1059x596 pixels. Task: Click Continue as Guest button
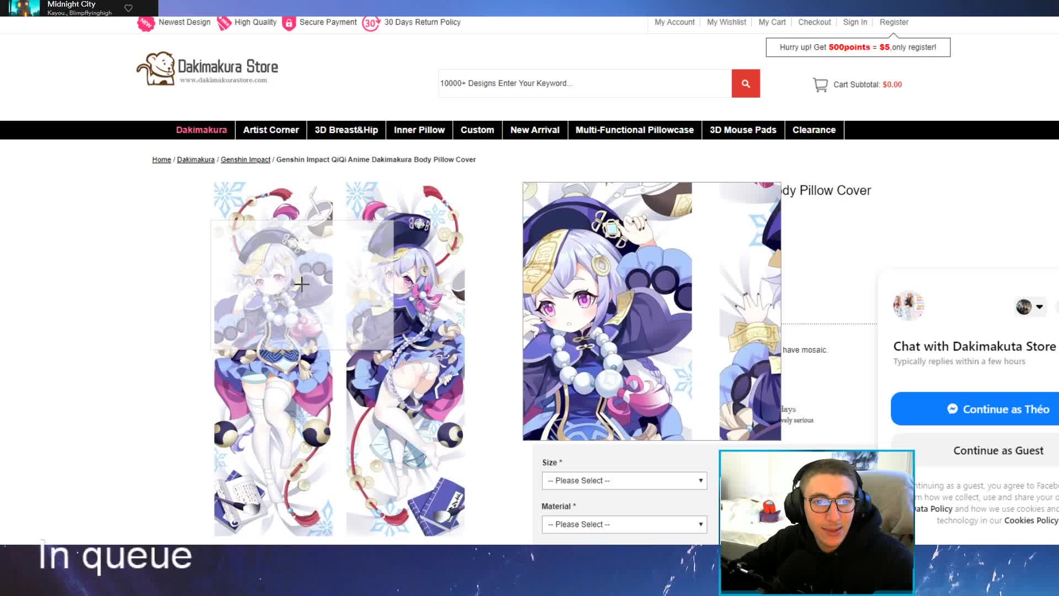coord(975,451)
